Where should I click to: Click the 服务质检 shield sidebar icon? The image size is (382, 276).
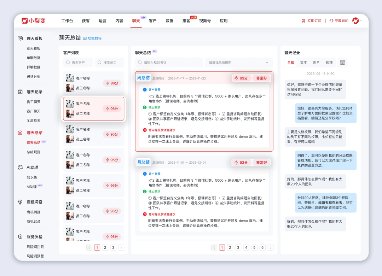click(x=21, y=237)
